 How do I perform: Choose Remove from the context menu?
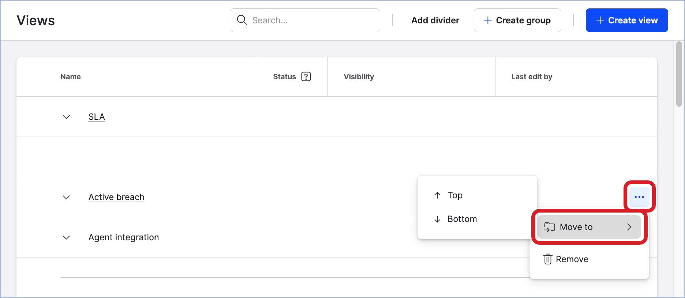(572, 259)
